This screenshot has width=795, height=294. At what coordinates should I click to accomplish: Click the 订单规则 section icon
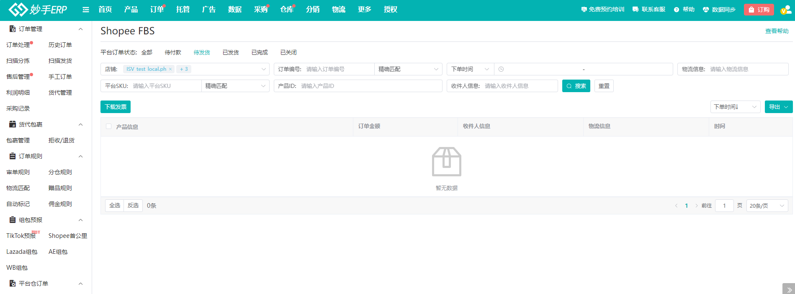pos(13,156)
